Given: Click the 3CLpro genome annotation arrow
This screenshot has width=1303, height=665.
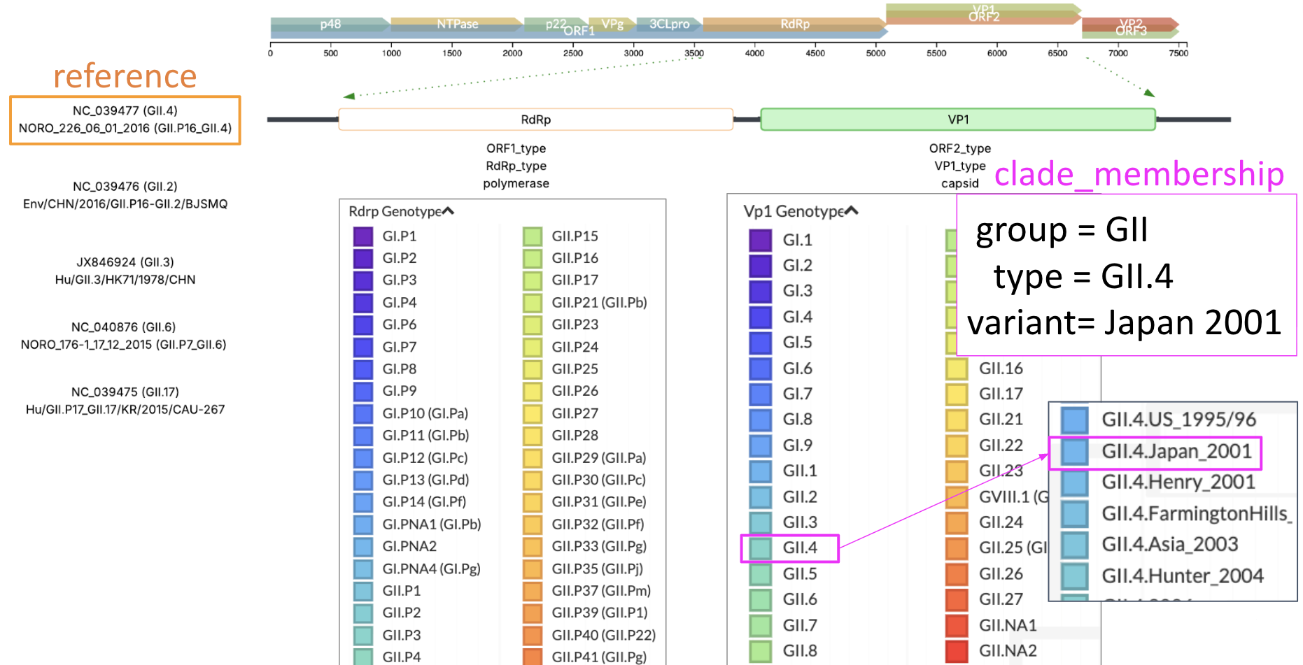Looking at the screenshot, I should pyautogui.click(x=669, y=24).
